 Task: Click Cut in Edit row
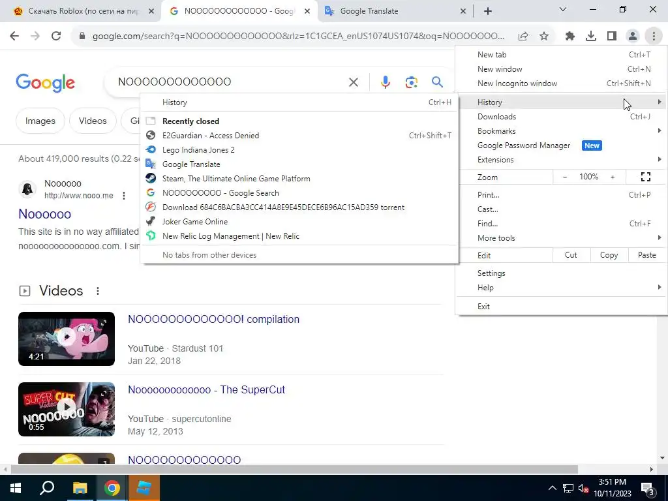tap(571, 255)
